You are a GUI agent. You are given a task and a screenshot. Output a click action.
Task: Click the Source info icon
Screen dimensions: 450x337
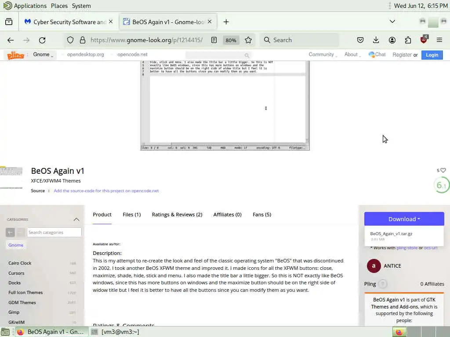coord(49,191)
